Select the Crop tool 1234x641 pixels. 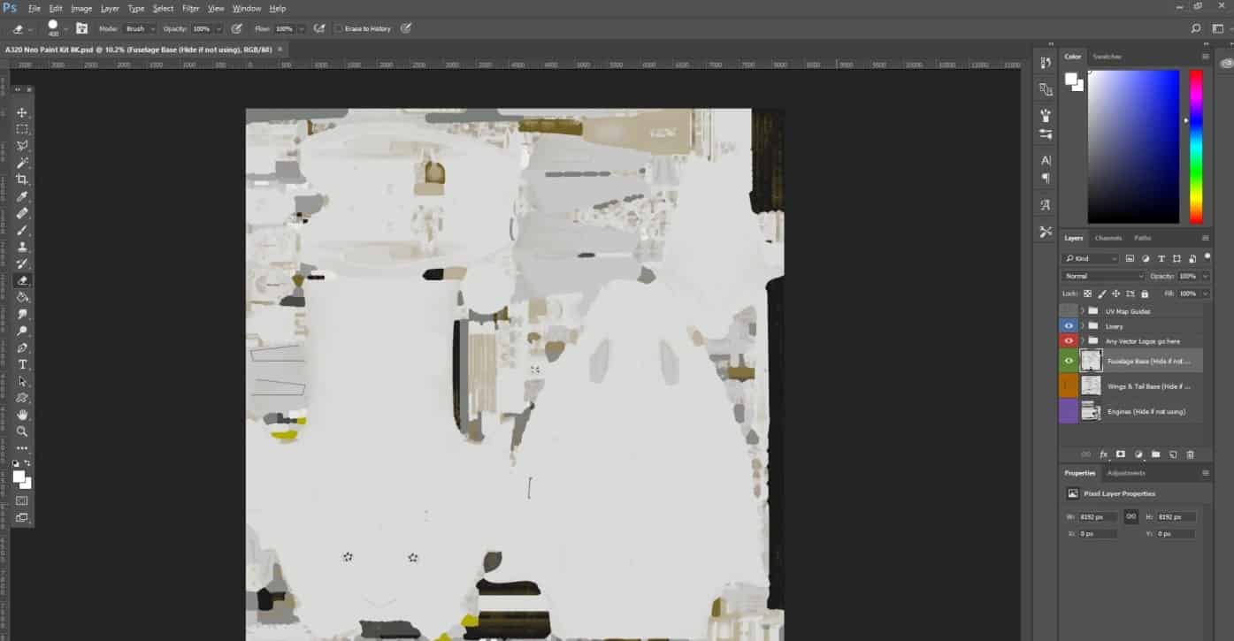22,179
